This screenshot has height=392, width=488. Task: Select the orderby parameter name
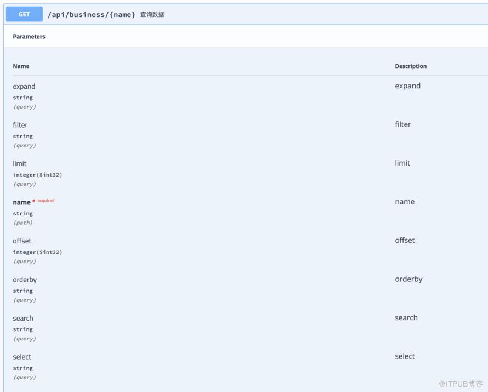25,280
